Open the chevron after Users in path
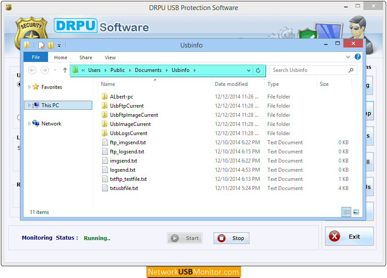 (106, 71)
